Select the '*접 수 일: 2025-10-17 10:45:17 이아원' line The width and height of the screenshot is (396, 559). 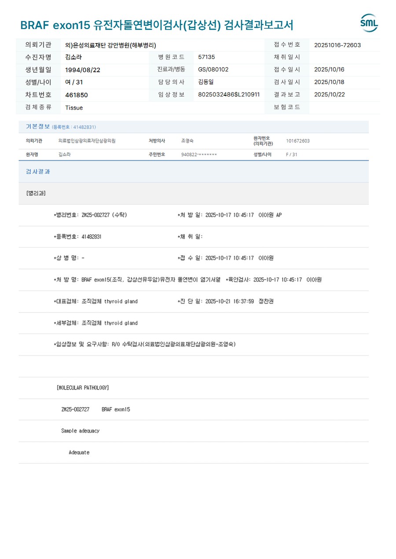coord(226,258)
